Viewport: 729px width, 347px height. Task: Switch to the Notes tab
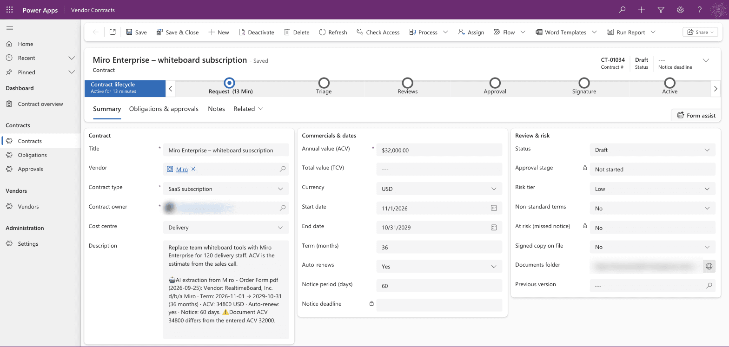216,109
